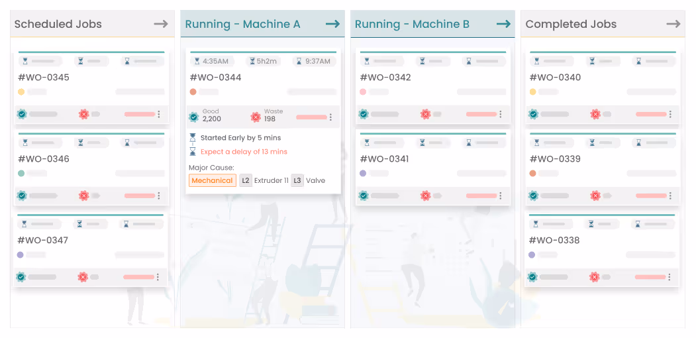Click the pink progress bar on card #WO-0344
This screenshot has width=696, height=338.
pyautogui.click(x=312, y=117)
